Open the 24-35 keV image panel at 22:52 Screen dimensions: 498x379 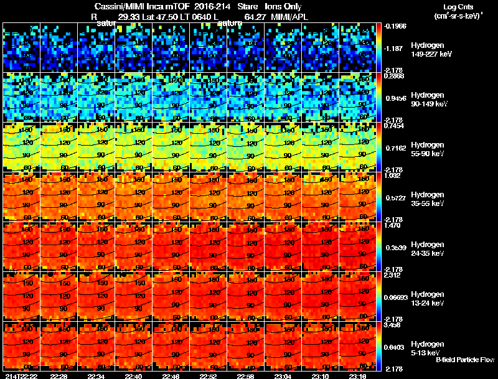(x=209, y=247)
